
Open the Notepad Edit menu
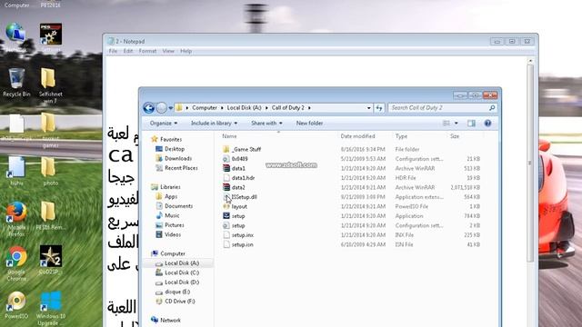(x=127, y=51)
